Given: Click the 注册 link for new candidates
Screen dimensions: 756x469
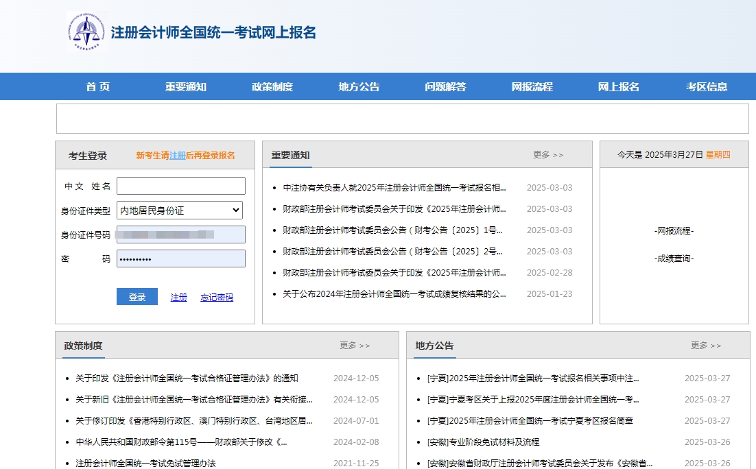Looking at the screenshot, I should click(x=178, y=297).
